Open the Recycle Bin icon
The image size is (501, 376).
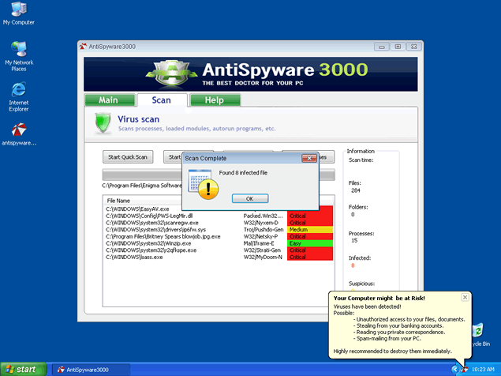tap(478, 332)
